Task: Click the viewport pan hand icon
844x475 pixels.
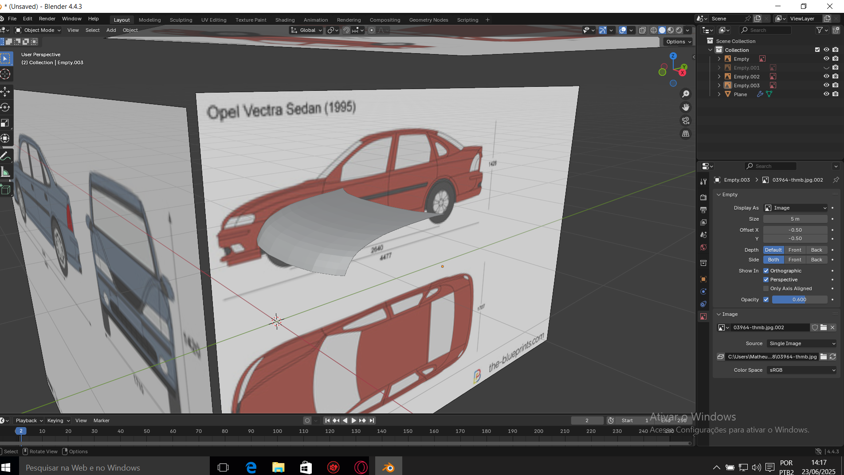Action: (x=686, y=107)
